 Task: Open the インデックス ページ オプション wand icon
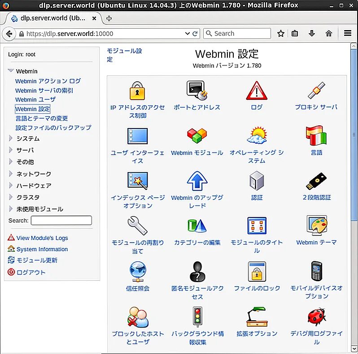click(137, 181)
